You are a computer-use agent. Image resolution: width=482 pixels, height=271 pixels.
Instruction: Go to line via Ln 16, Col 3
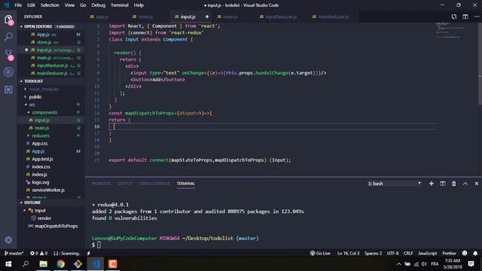coord(348,253)
